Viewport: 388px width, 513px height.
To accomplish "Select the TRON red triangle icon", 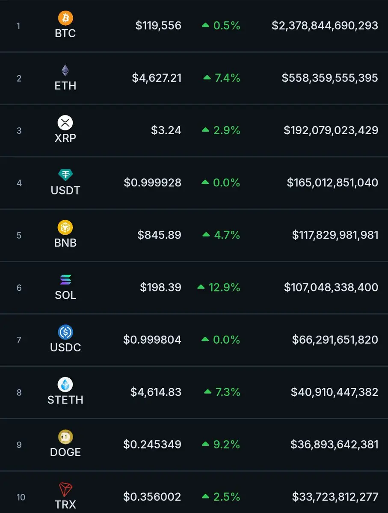I will 65,489.
